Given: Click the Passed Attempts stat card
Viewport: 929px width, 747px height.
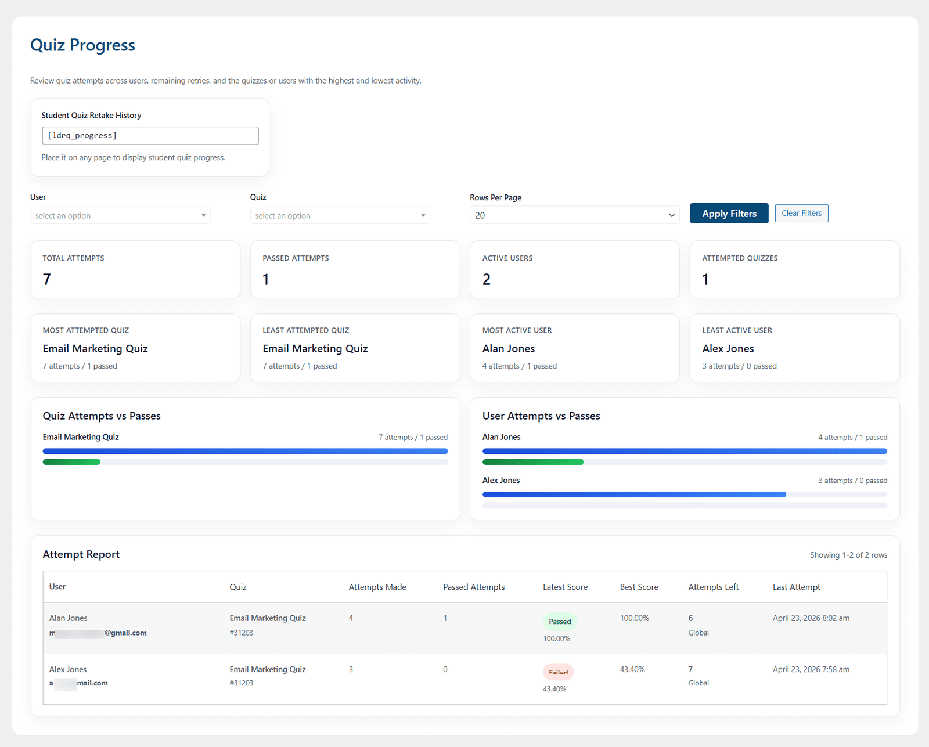Looking at the screenshot, I should [x=355, y=270].
